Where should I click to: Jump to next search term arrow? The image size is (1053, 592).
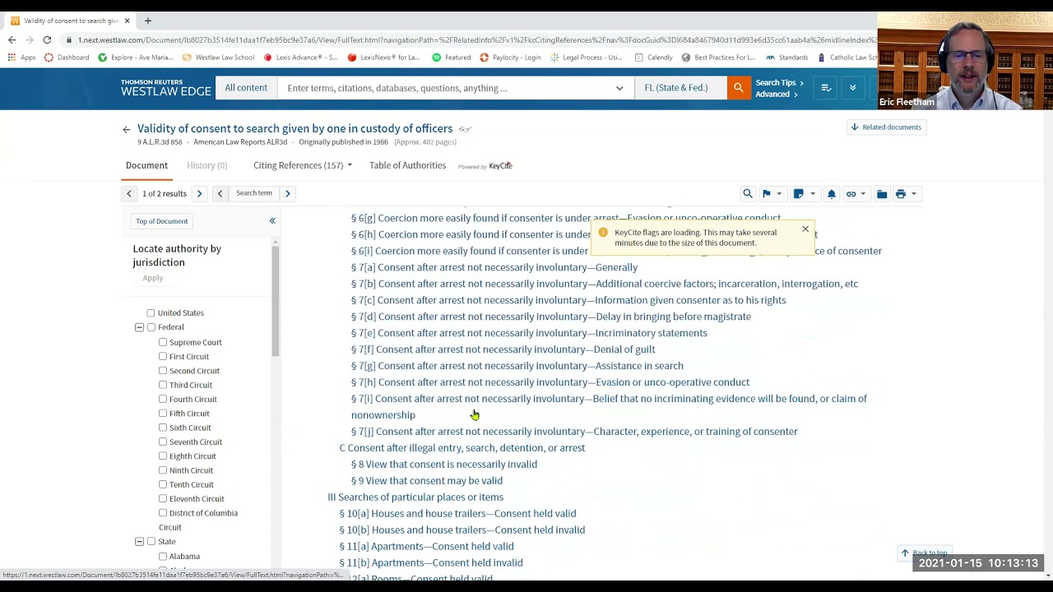tap(287, 193)
